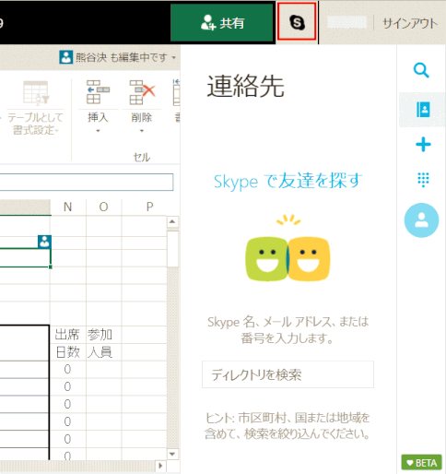Image resolution: width=446 pixels, height=474 pixels.
Task: Select column O header
Action: (x=103, y=207)
